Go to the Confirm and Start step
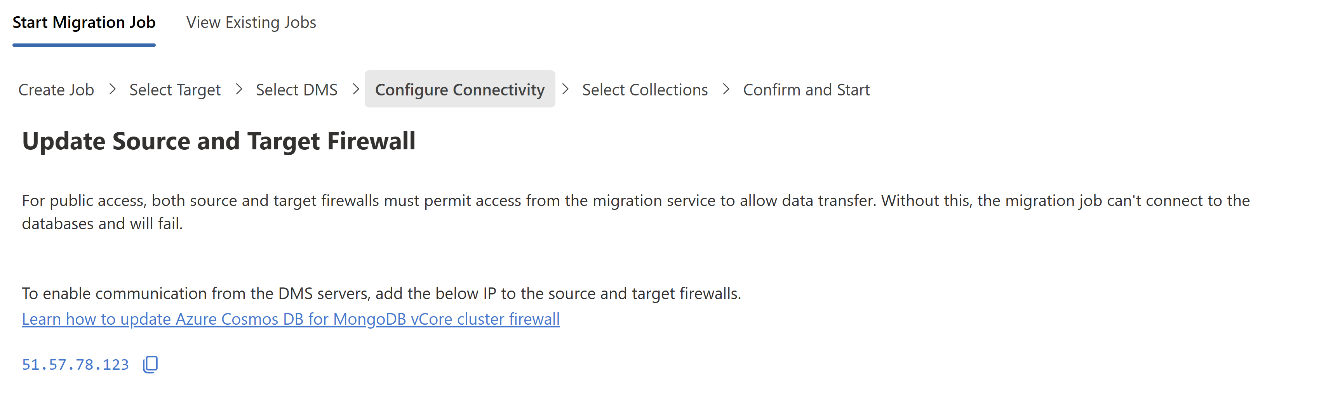The image size is (1319, 405). click(806, 90)
